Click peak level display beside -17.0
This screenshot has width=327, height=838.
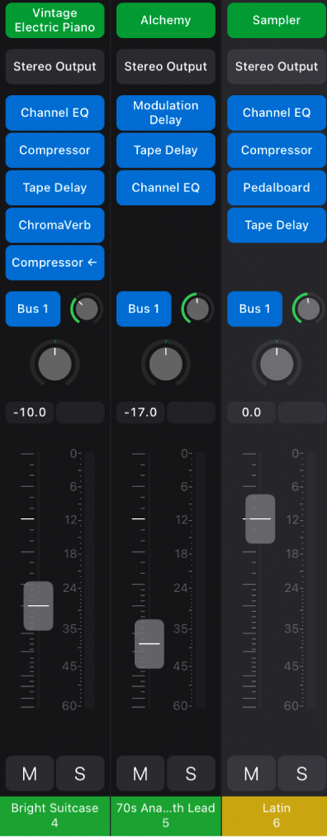tap(192, 412)
